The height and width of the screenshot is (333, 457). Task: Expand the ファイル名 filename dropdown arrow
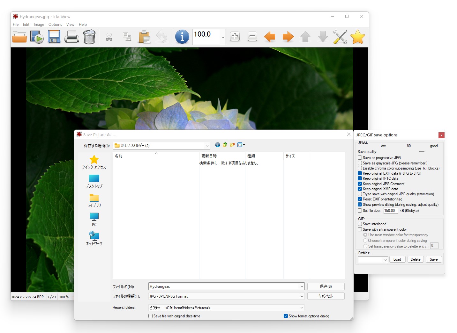(302, 286)
